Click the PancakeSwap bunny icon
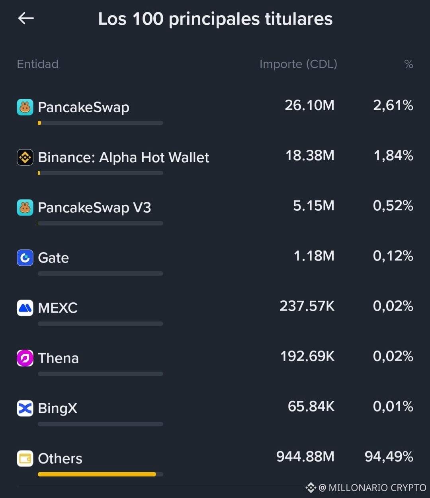Image resolution: width=430 pixels, height=498 pixels. pyautogui.click(x=25, y=107)
